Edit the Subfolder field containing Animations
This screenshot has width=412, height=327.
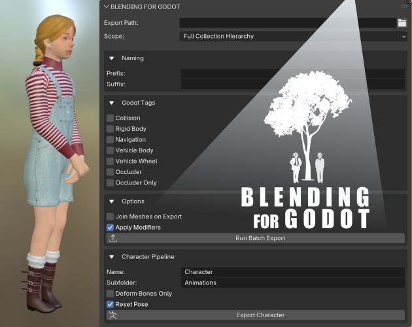(x=292, y=283)
